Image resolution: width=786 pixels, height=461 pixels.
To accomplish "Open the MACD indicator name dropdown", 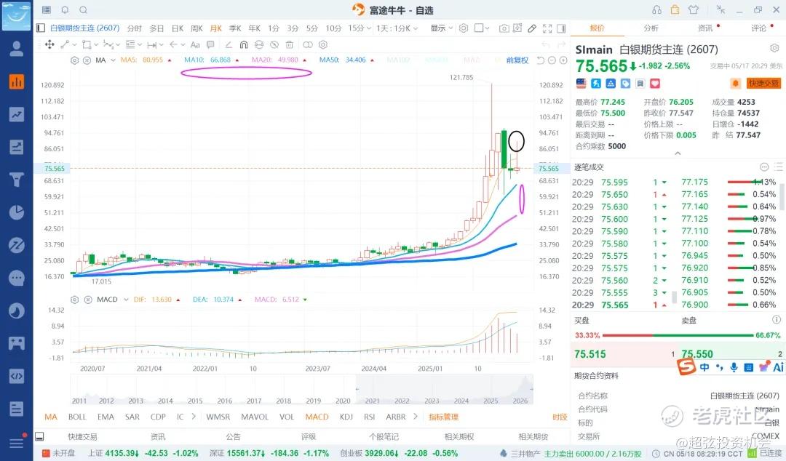I will [x=112, y=300].
